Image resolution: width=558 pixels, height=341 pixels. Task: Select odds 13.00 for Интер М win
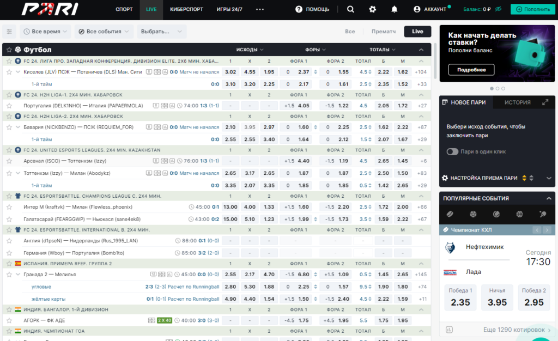click(231, 207)
